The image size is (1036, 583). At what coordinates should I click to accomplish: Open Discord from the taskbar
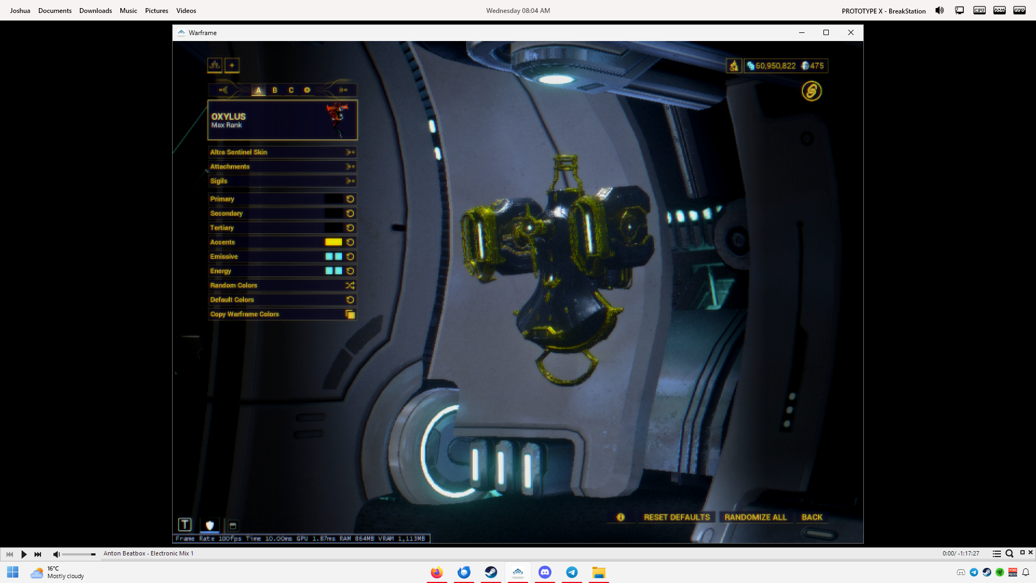(545, 572)
